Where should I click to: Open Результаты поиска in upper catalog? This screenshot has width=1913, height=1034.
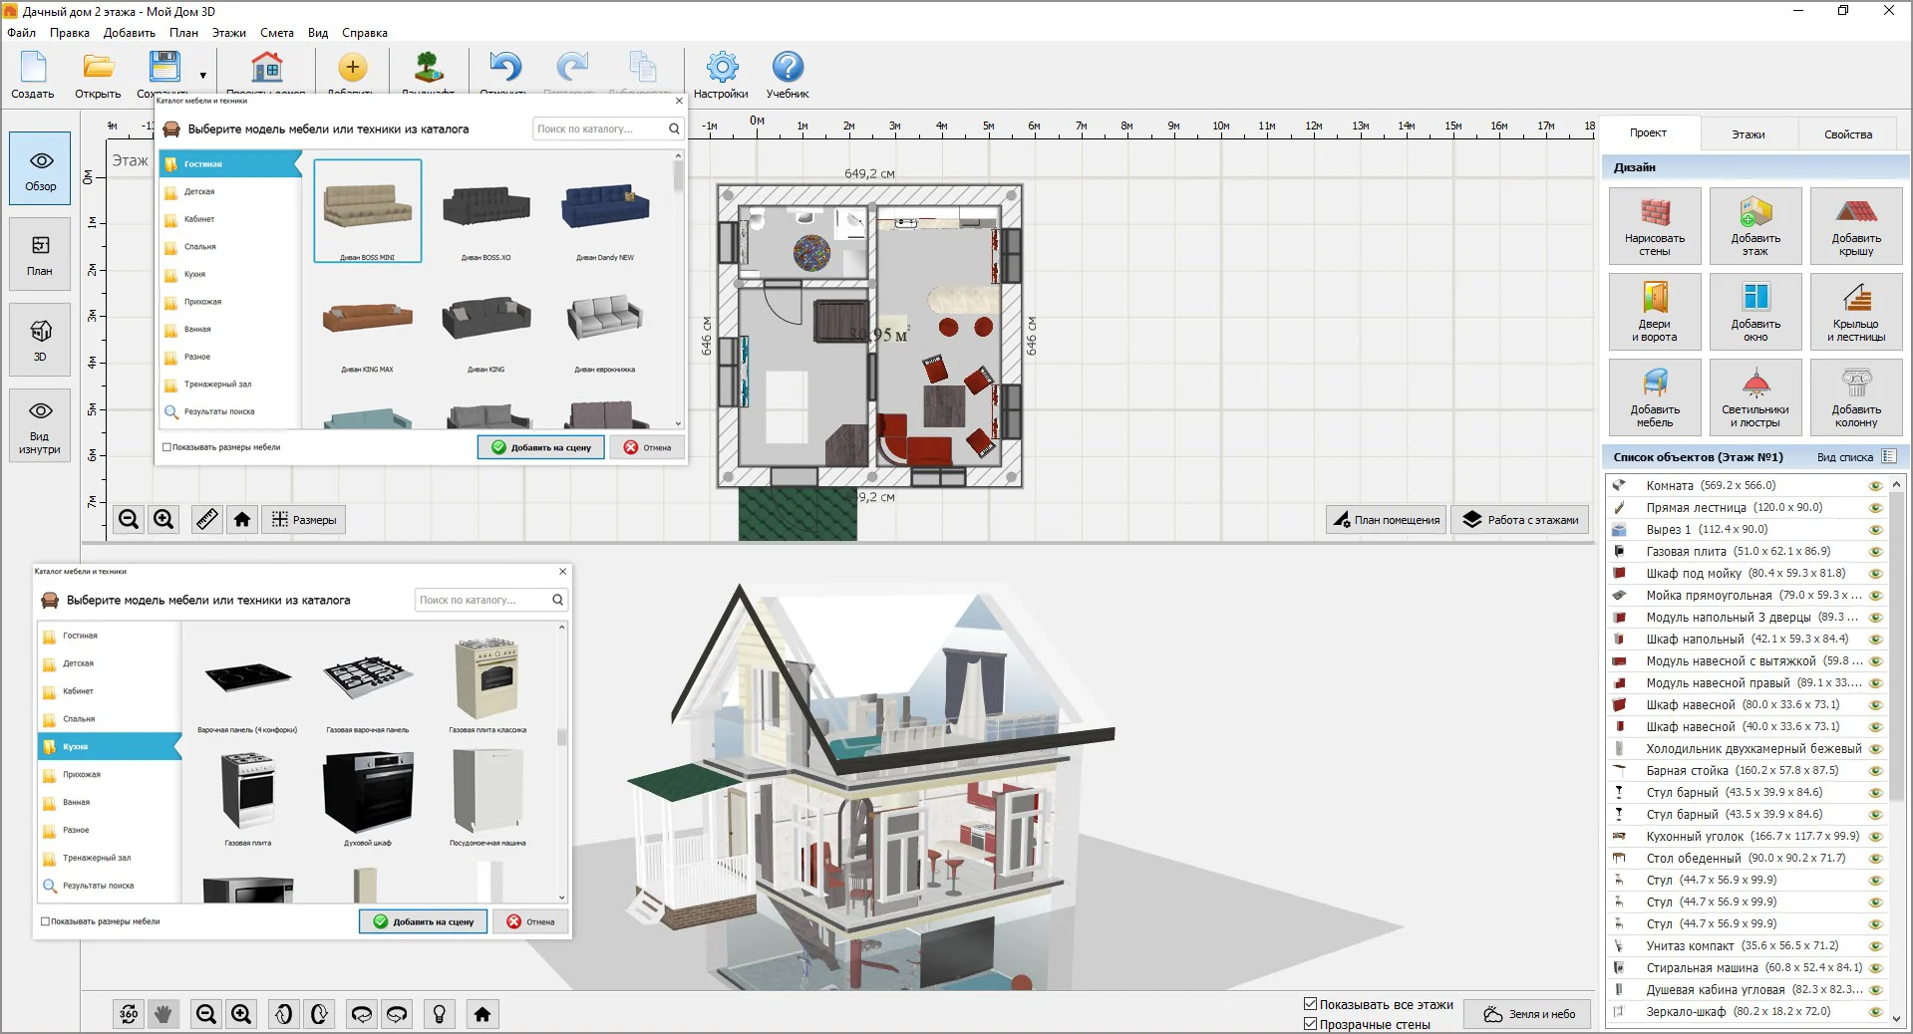pos(230,411)
